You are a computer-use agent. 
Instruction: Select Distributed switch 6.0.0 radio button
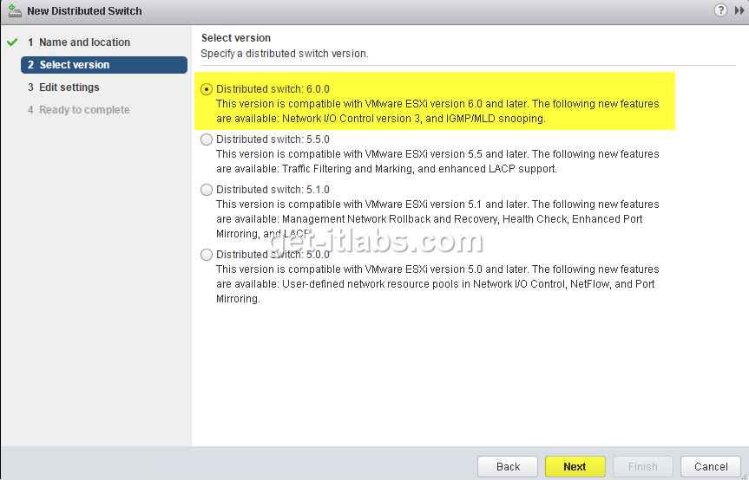pyautogui.click(x=207, y=89)
